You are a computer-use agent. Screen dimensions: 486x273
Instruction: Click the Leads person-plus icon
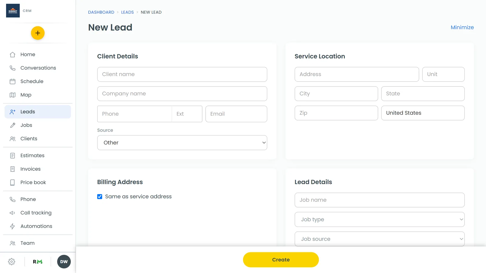12,112
